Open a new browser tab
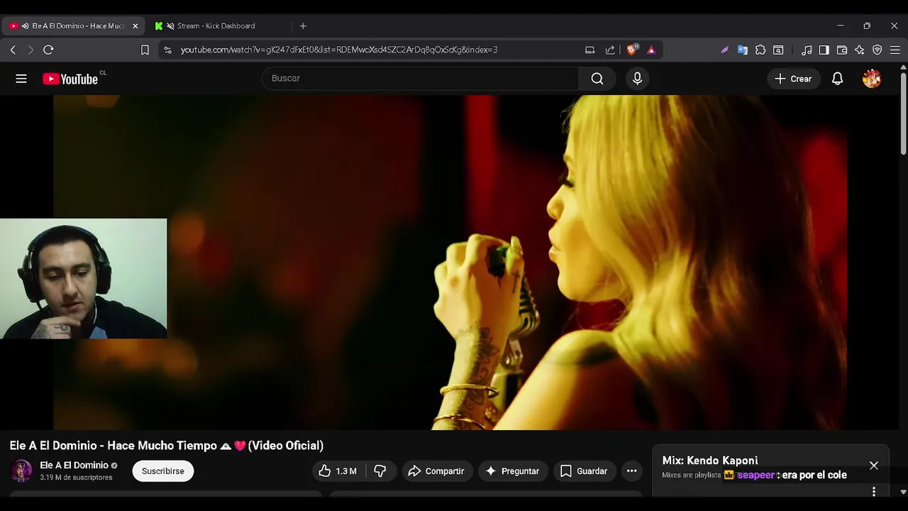The image size is (908, 511). (303, 26)
